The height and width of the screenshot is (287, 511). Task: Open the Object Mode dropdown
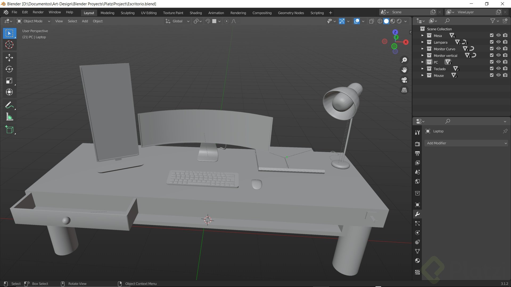[x=33, y=21]
